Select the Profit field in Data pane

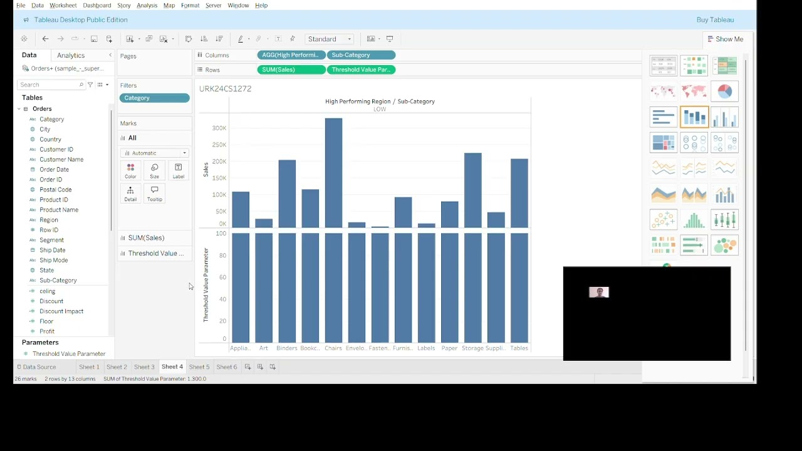(x=47, y=331)
